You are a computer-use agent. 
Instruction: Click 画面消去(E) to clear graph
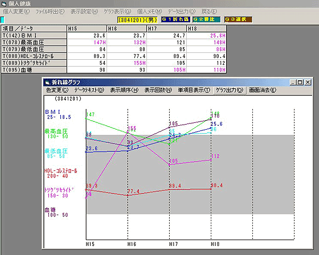(x=263, y=90)
